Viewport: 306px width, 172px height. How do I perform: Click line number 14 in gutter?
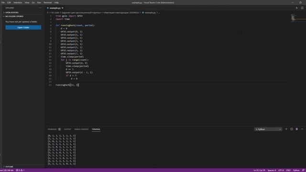50,57
